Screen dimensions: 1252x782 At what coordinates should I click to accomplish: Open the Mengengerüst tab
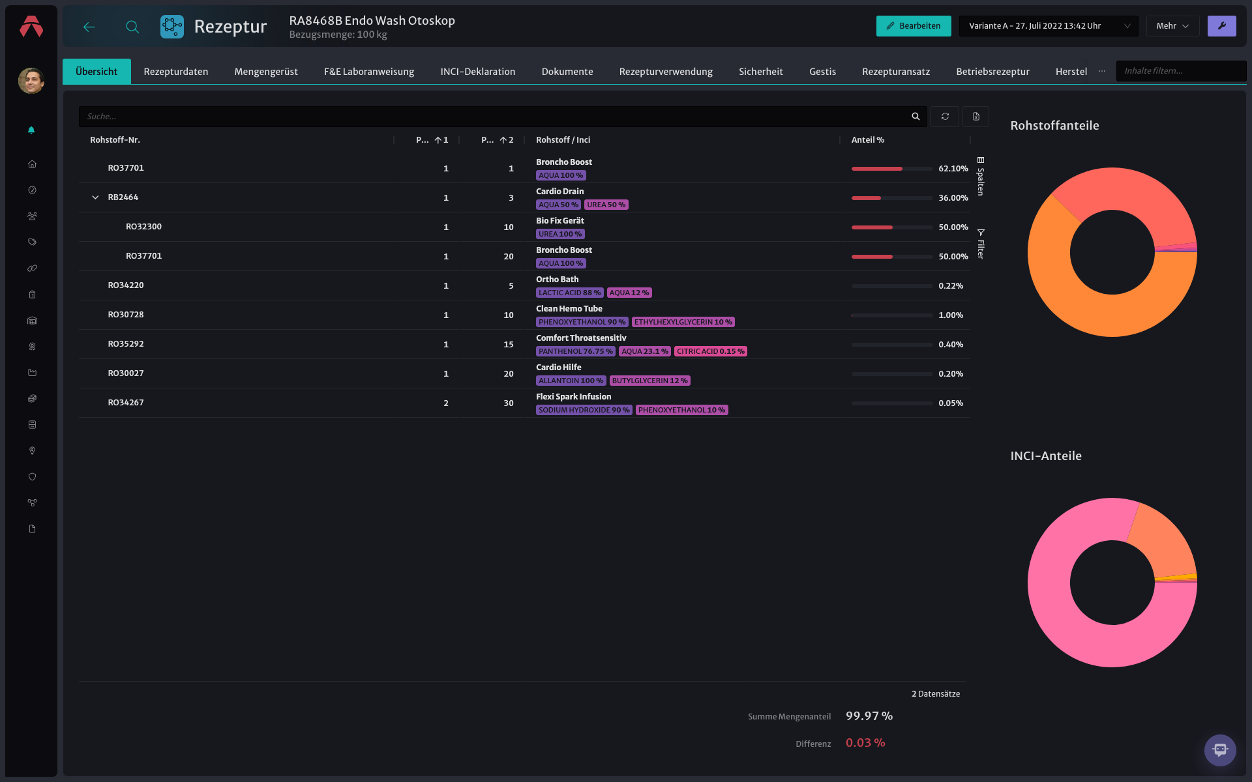[x=266, y=72]
